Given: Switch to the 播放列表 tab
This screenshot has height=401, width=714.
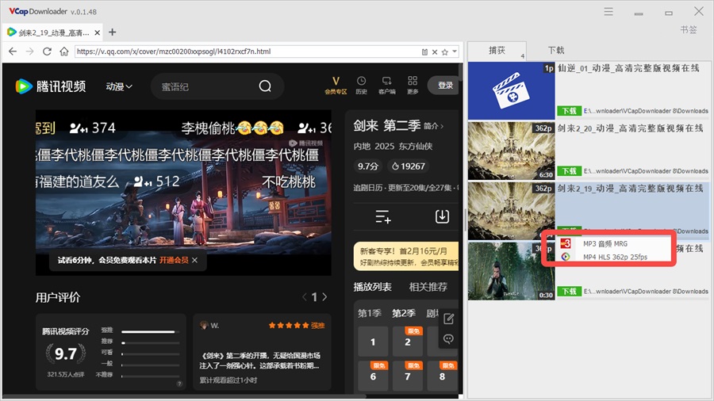Looking at the screenshot, I should point(373,287).
